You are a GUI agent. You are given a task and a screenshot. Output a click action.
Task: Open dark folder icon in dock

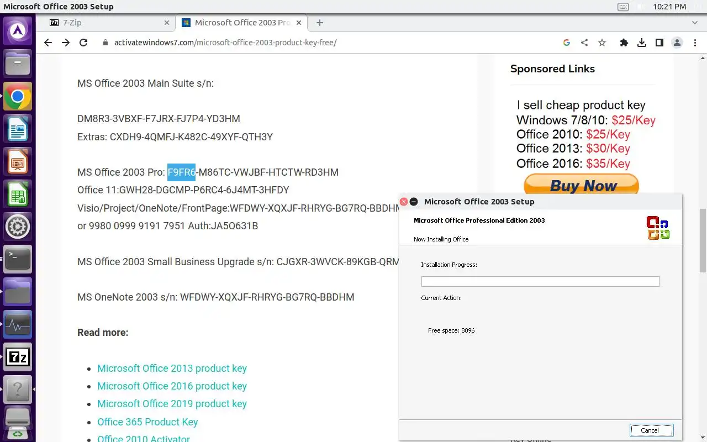click(18, 292)
